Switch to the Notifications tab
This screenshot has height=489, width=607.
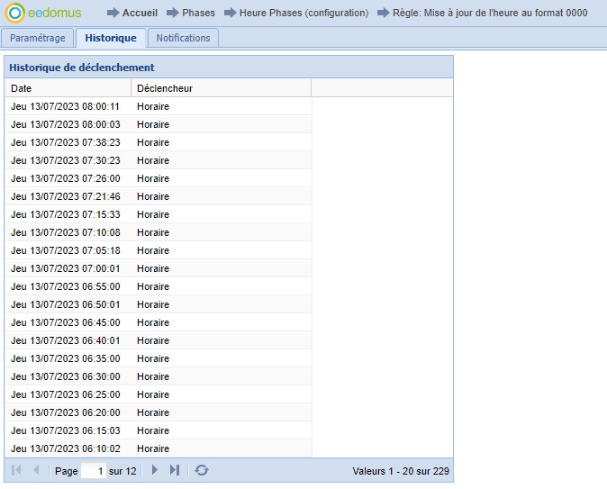tap(183, 38)
